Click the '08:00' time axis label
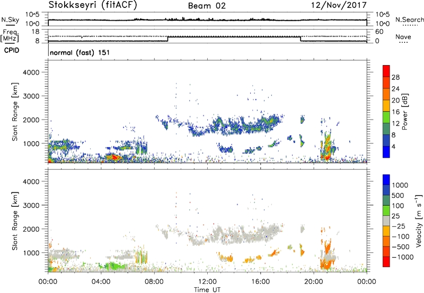Screen dimensions: 424x293 pos(154,282)
